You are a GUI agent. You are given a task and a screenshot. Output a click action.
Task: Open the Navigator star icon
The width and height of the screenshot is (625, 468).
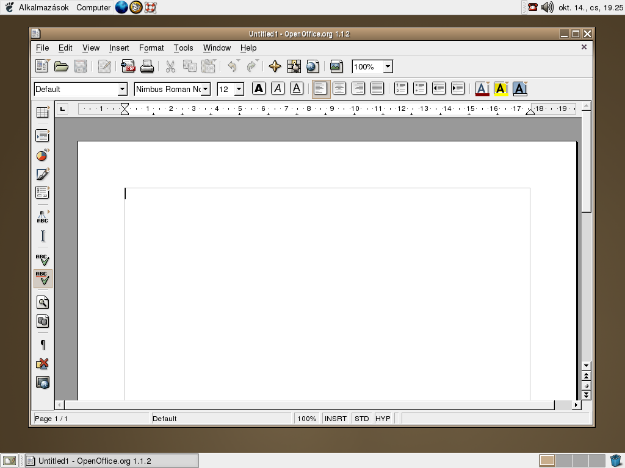click(275, 66)
